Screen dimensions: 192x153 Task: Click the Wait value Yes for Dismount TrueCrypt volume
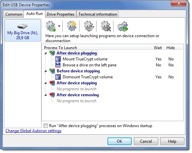[159, 77]
